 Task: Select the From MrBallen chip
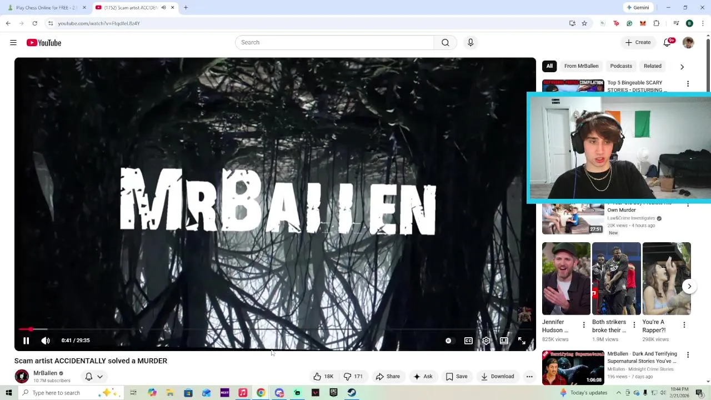(581, 66)
